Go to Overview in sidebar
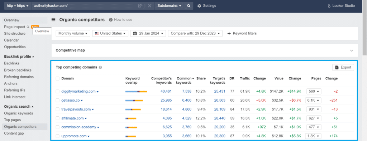The width and height of the screenshot is (367, 141). [12, 20]
